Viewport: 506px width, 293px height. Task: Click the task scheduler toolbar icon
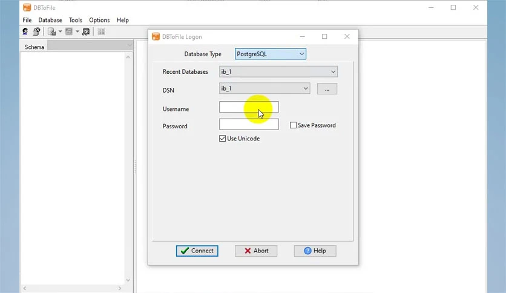coord(86,31)
